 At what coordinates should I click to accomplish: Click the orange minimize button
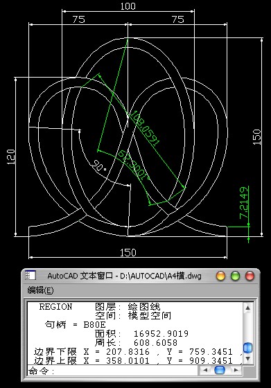point(220,276)
